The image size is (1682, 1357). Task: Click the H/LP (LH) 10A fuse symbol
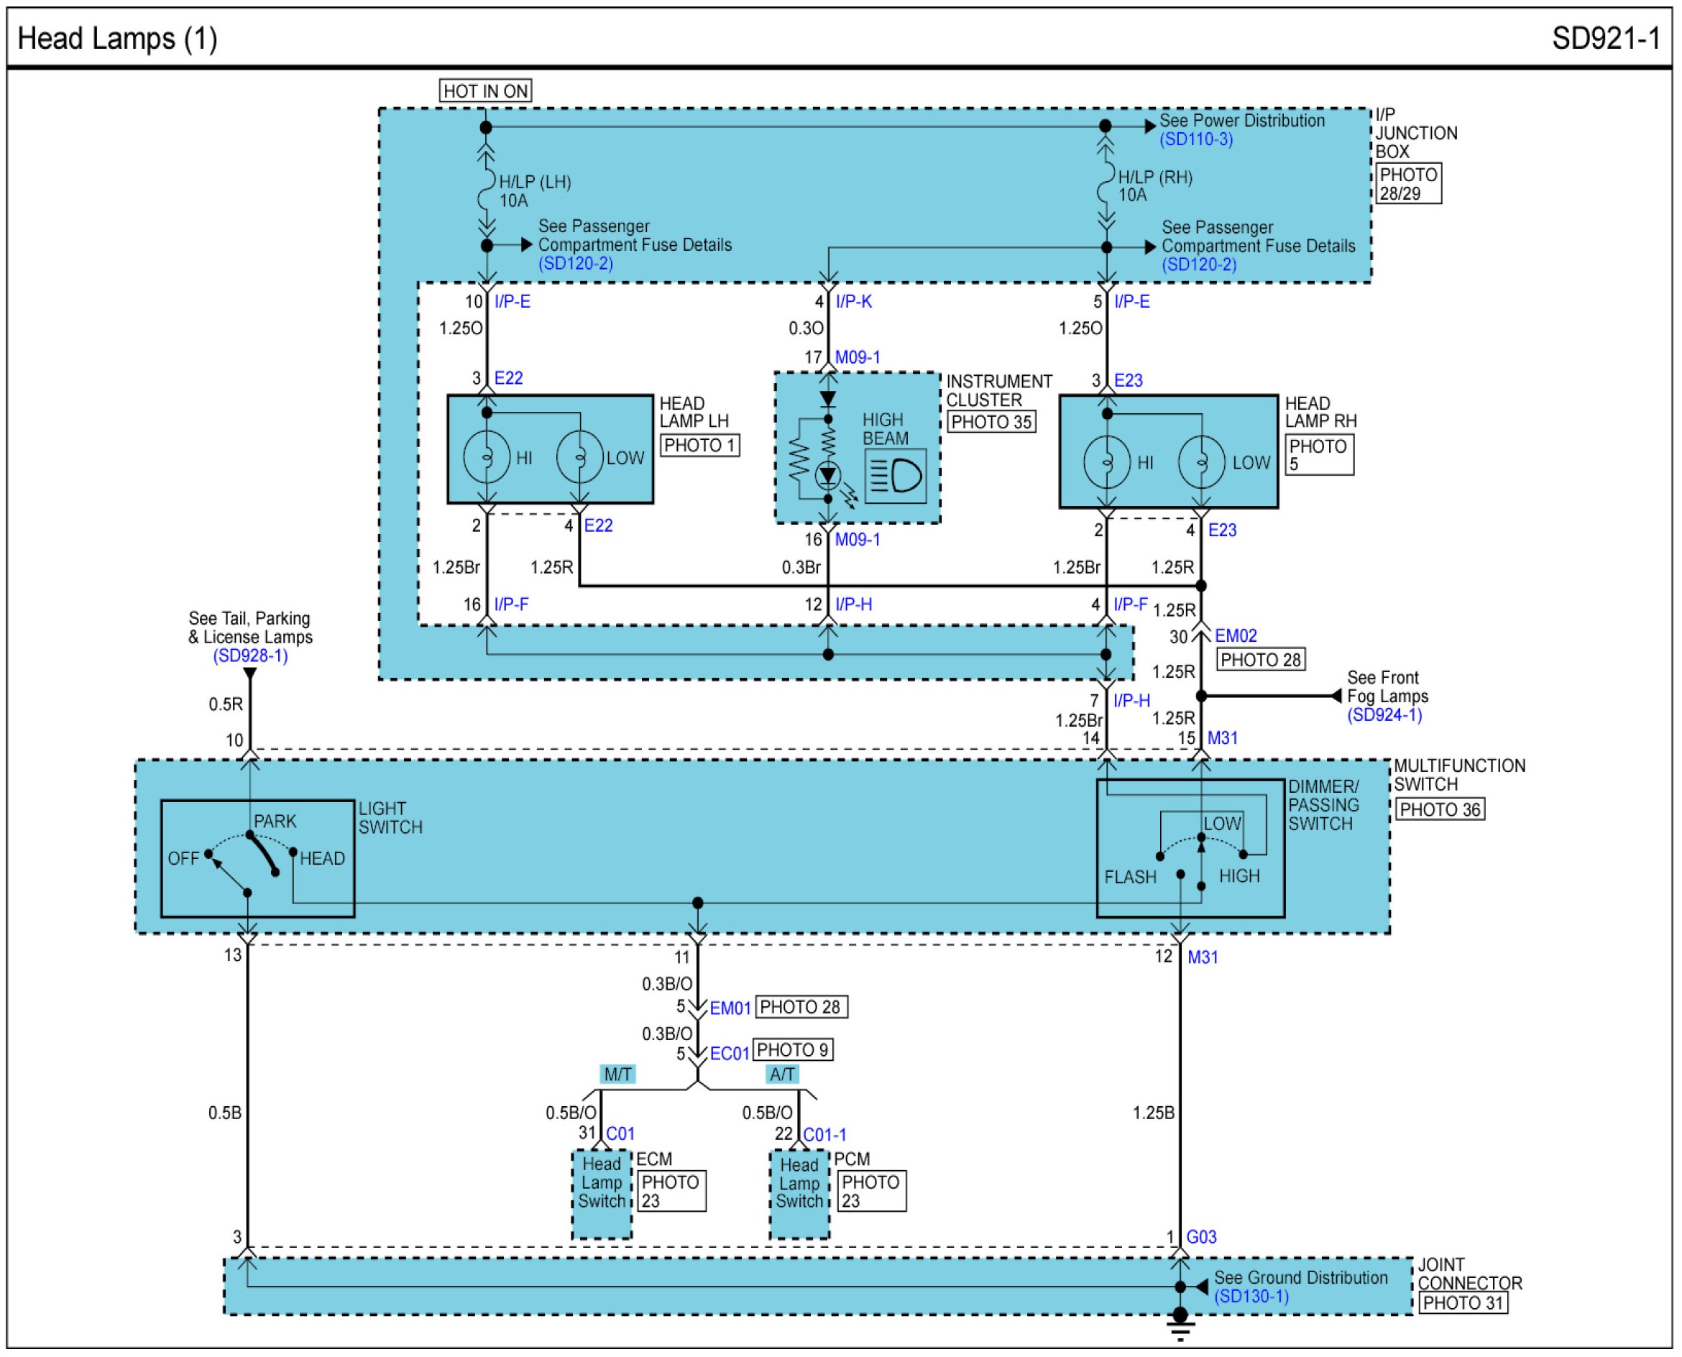[486, 190]
